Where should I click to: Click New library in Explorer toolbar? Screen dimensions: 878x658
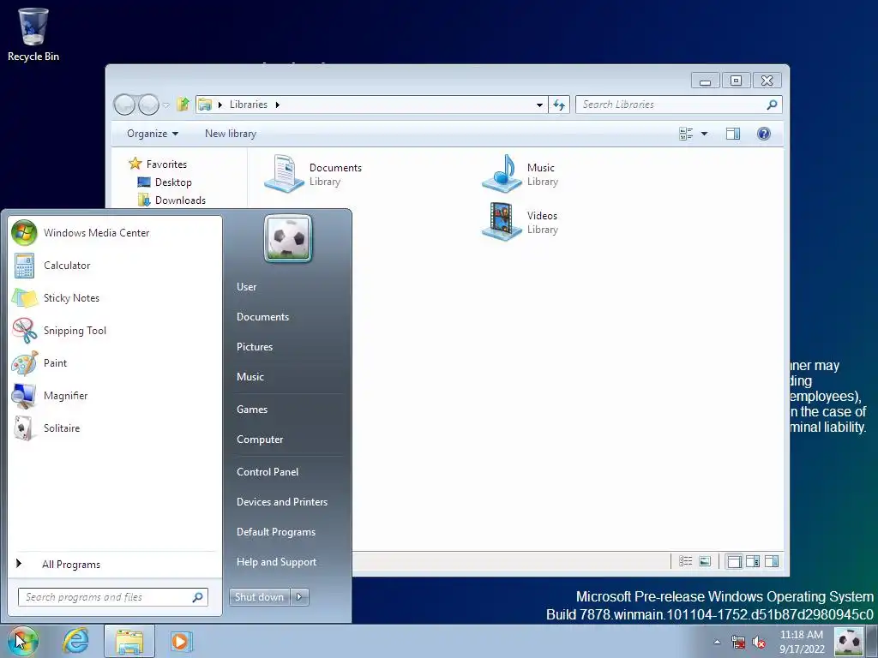tap(231, 134)
